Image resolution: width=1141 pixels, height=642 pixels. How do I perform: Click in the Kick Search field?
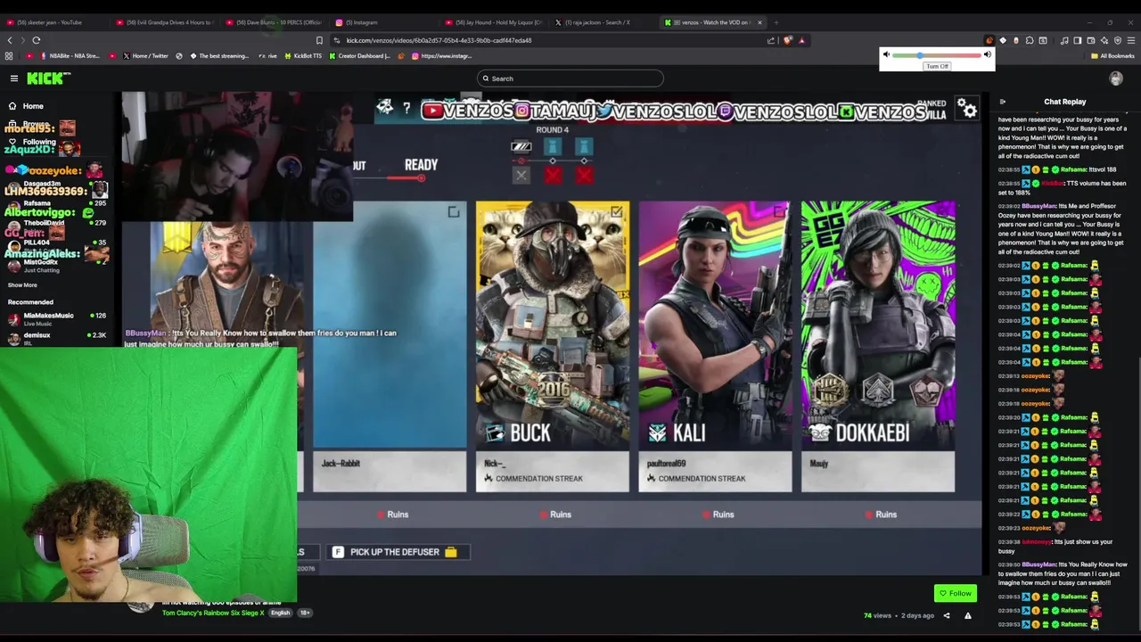coord(570,78)
